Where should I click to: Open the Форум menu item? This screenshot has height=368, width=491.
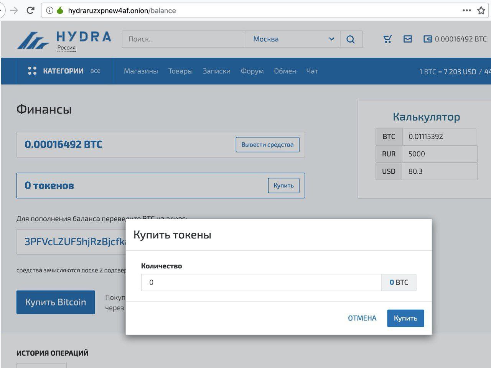(x=252, y=71)
